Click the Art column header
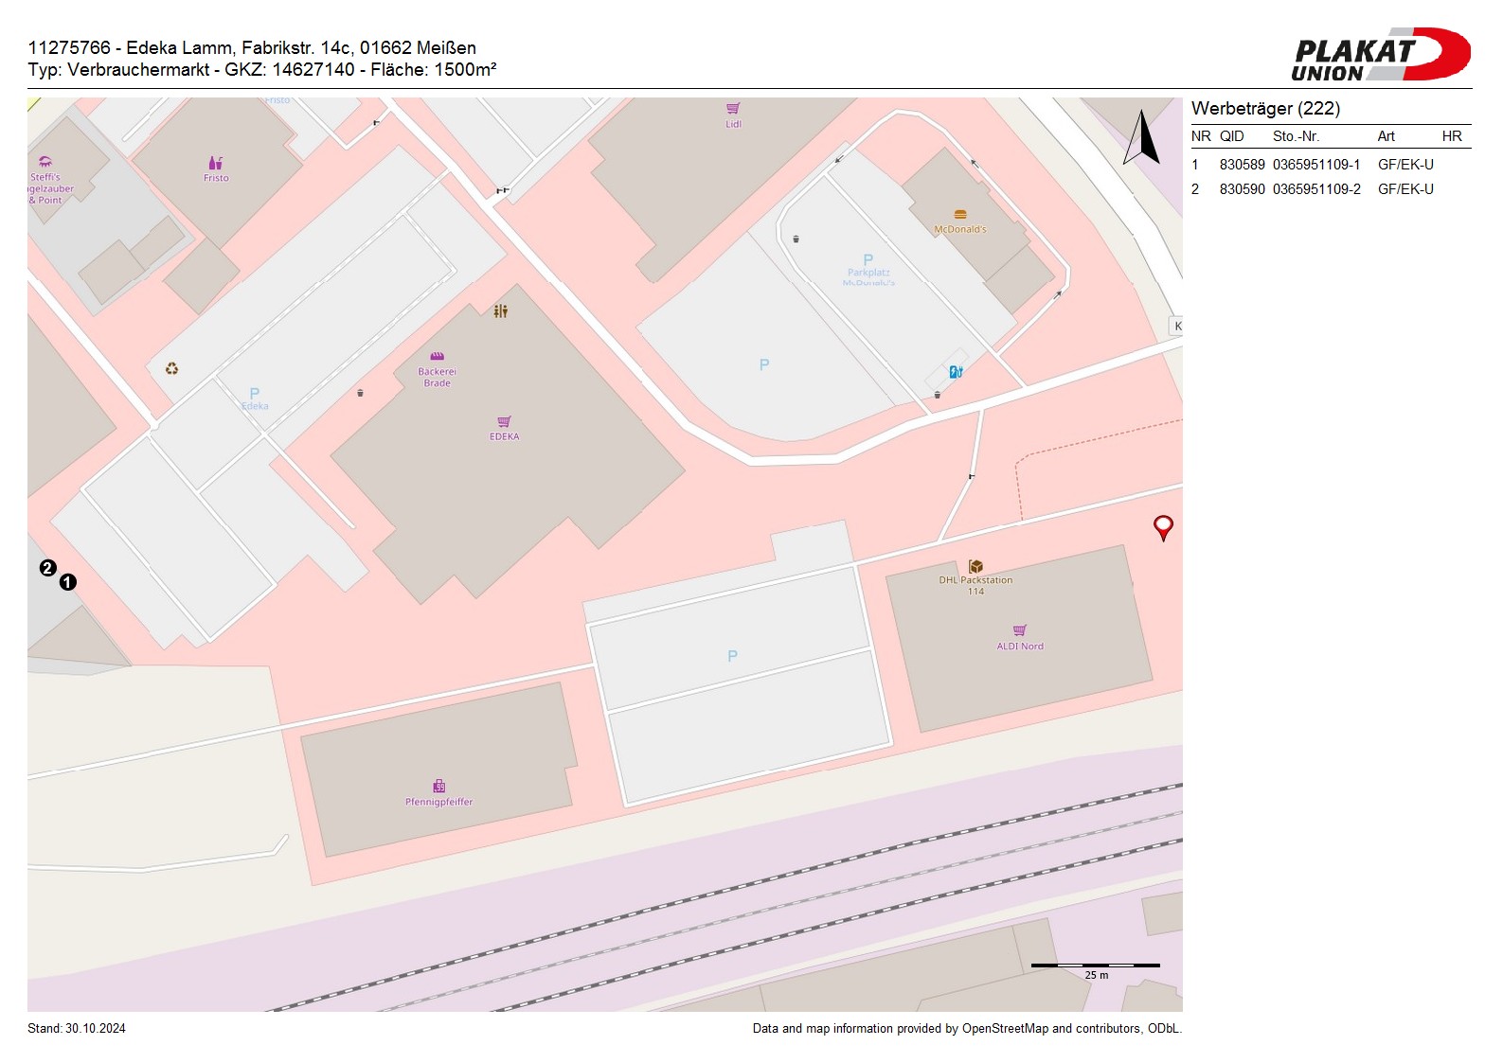 point(1386,136)
